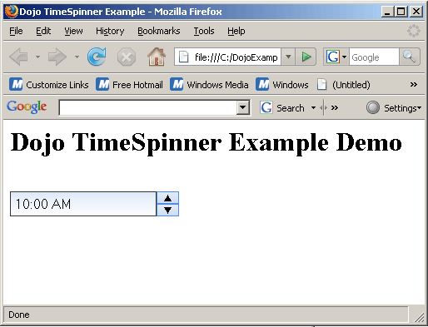Screen dimensions: 428x327
Task: Open the Windows bookmark
Action: click(282, 84)
